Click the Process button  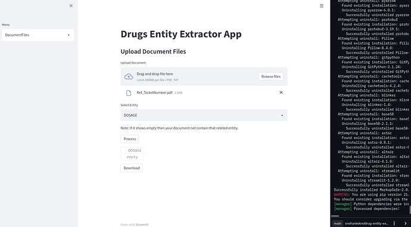click(x=130, y=139)
